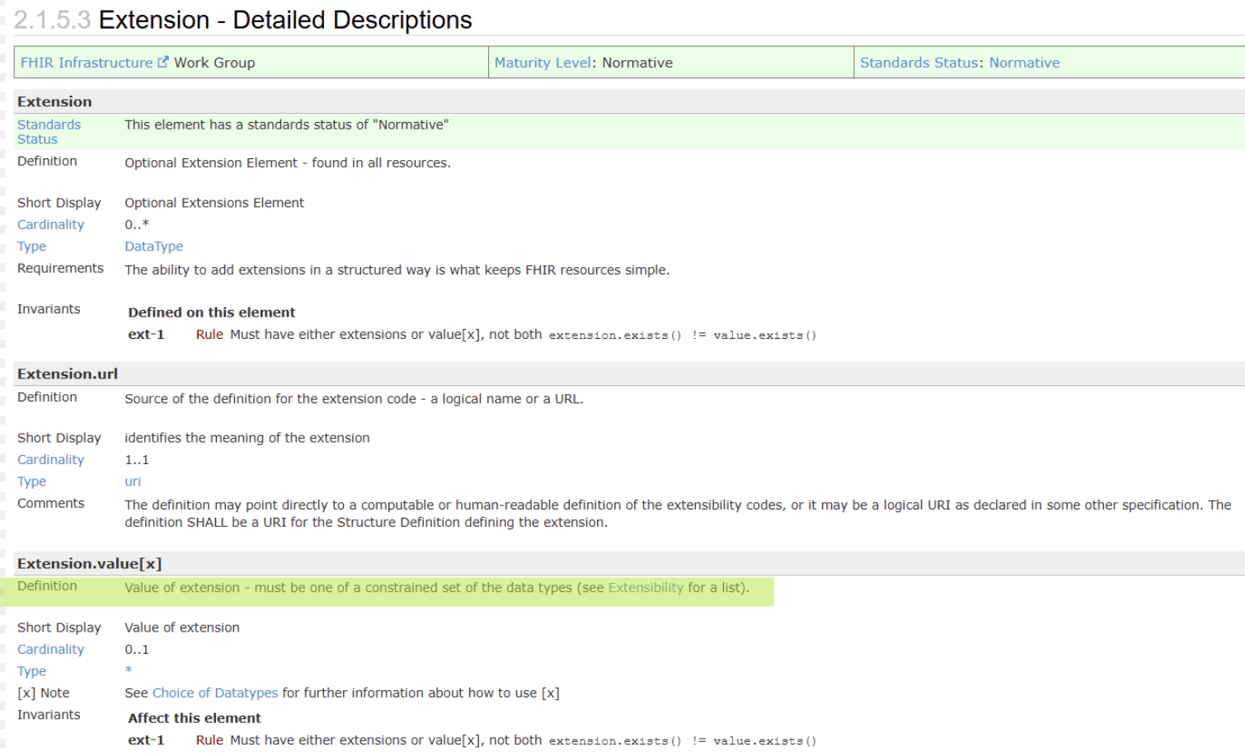
Task: Click the Type label under Extension.value[x]
Action: click(x=31, y=671)
